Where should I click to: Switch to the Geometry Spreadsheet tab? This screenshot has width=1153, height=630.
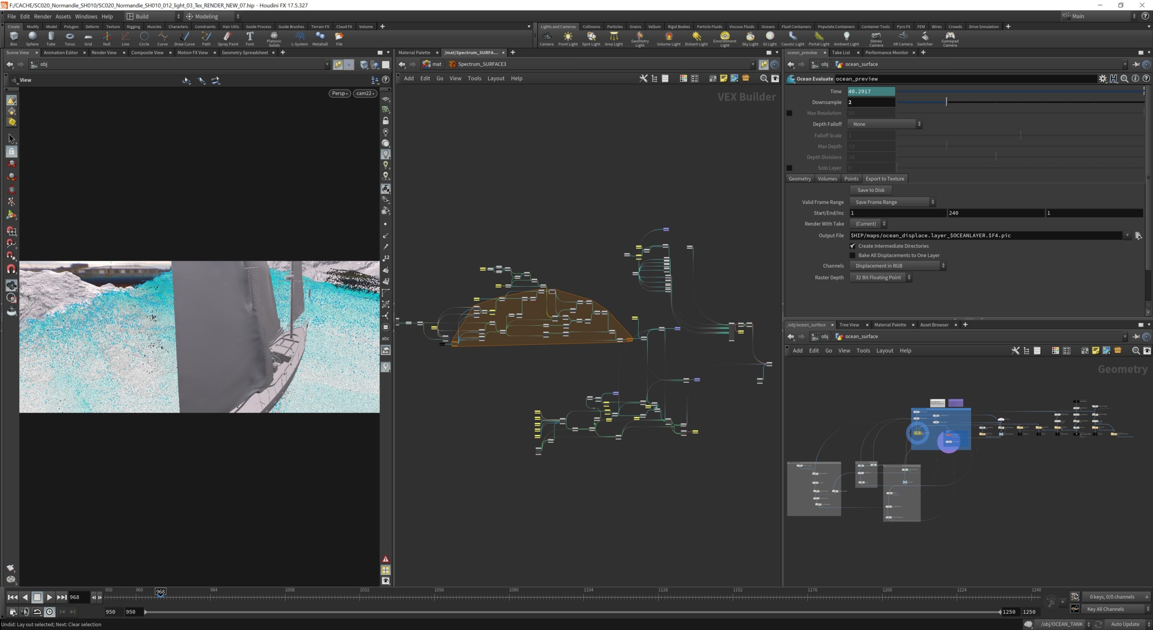pyautogui.click(x=245, y=53)
